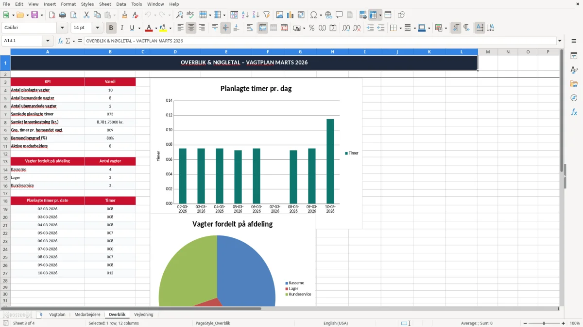Click the Cut scissors icon

86,15
